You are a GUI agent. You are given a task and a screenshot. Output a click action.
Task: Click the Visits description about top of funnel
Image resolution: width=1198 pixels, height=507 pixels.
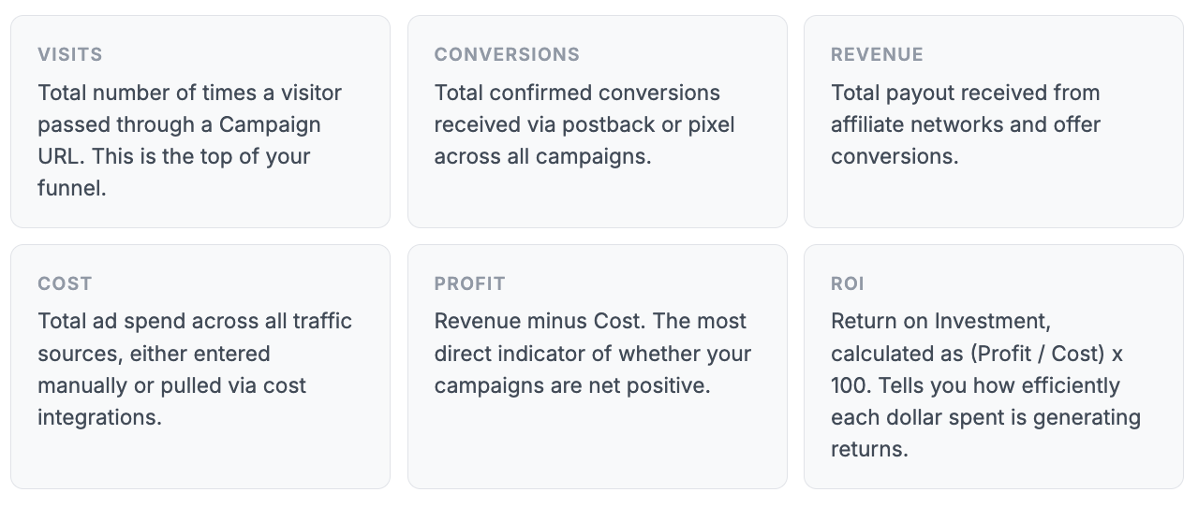point(189,140)
